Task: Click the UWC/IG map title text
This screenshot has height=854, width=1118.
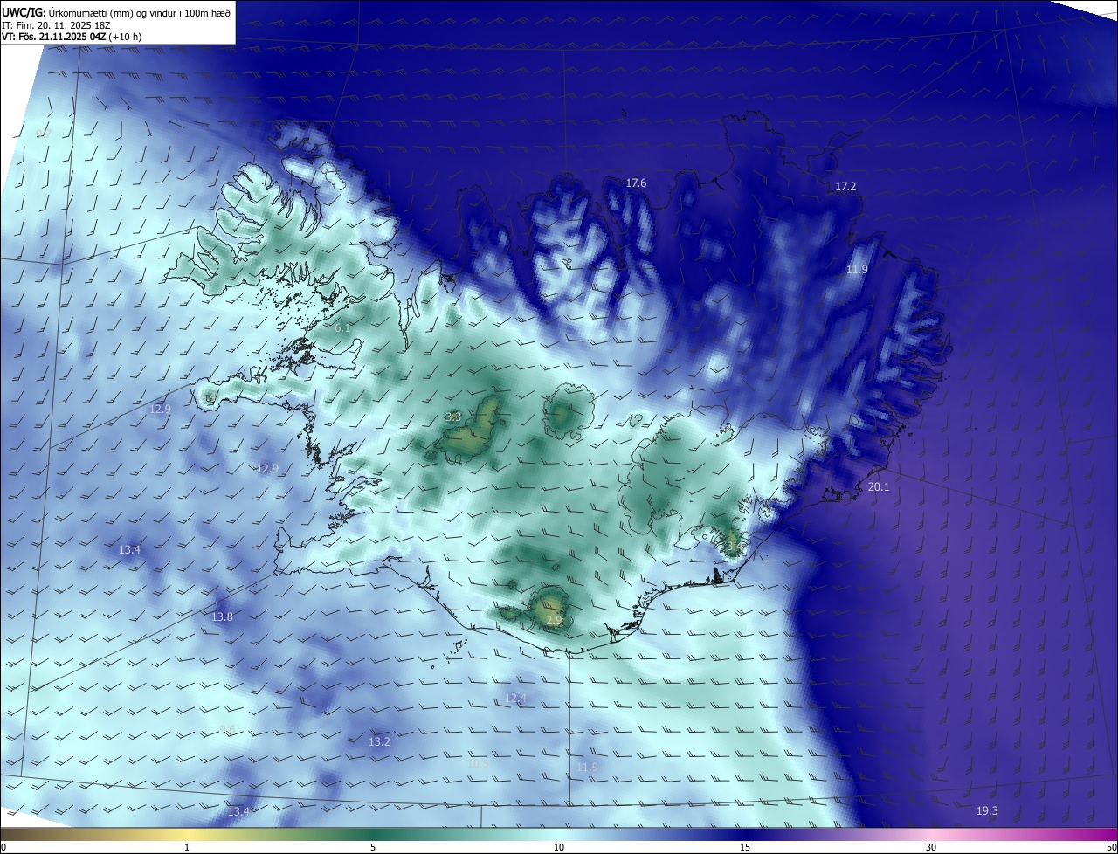Action: [x=116, y=11]
